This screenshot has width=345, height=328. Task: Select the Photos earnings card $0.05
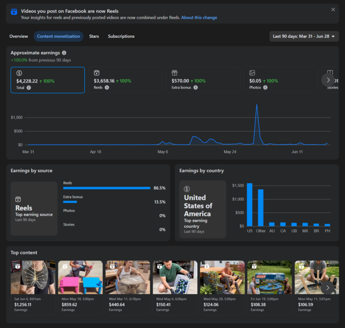(281, 80)
